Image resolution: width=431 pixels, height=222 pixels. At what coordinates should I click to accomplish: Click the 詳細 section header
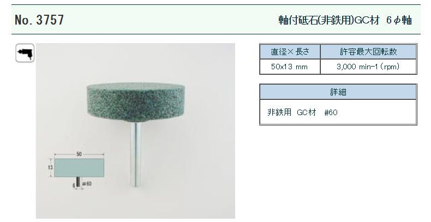click(x=338, y=92)
